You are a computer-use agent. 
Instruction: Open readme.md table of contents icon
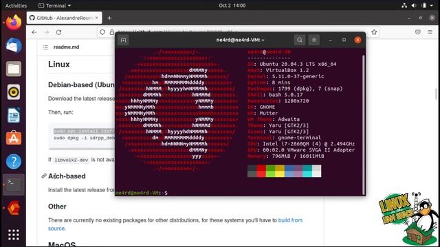click(45, 47)
